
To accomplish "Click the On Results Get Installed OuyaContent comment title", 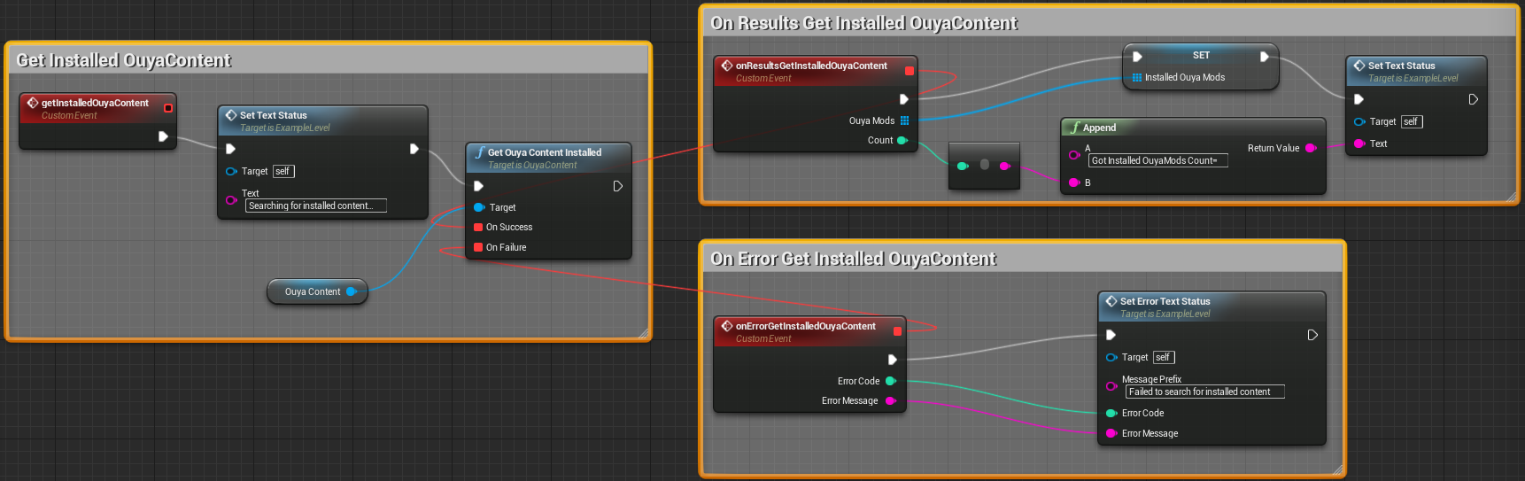I will tap(863, 23).
